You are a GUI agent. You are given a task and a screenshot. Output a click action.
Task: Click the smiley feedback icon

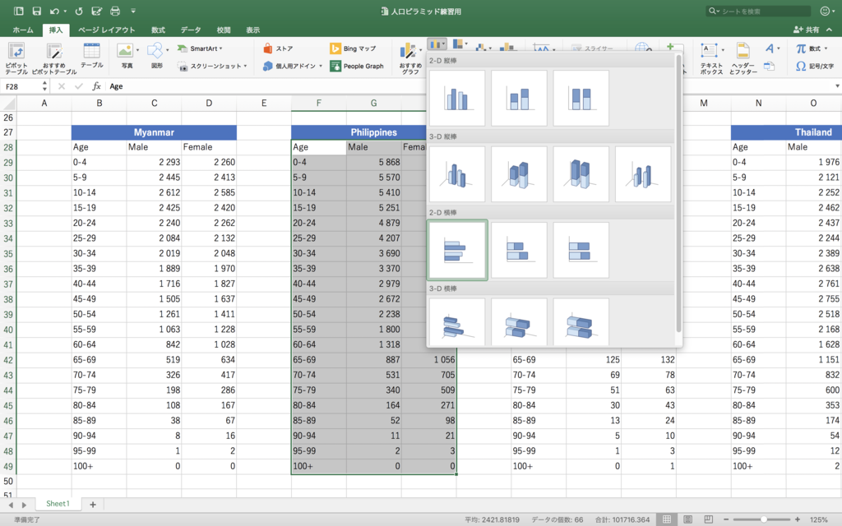(826, 11)
